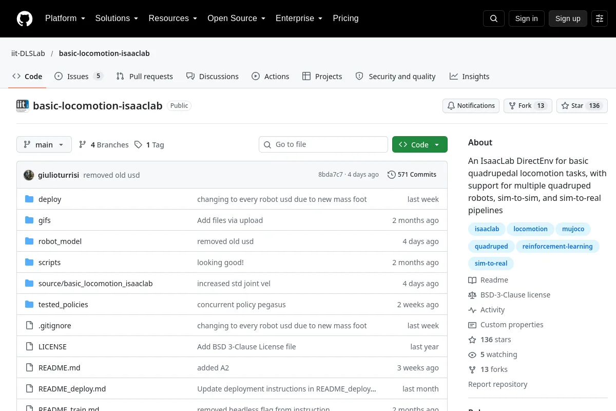Click the commit history clock icon
This screenshot has height=411, width=616.
pos(392,175)
